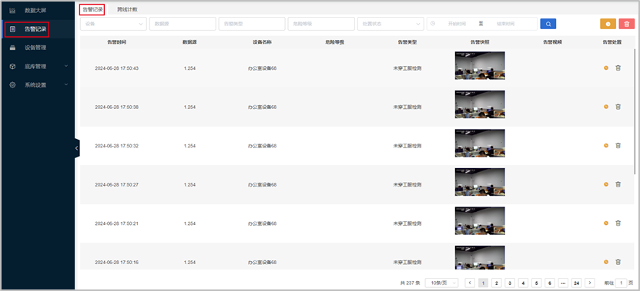Image resolution: width=640 pixels, height=291 pixels.
Task: Click the 底库管理 cube icon in sidebar
Action: pyautogui.click(x=12, y=66)
